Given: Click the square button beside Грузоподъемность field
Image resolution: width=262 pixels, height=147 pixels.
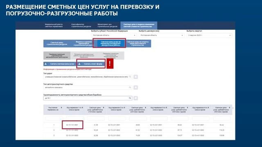Looking at the screenshot, I should coord(136,98).
